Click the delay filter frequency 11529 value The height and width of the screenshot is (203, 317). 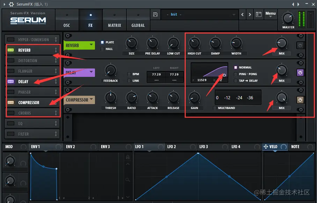pos(202,80)
